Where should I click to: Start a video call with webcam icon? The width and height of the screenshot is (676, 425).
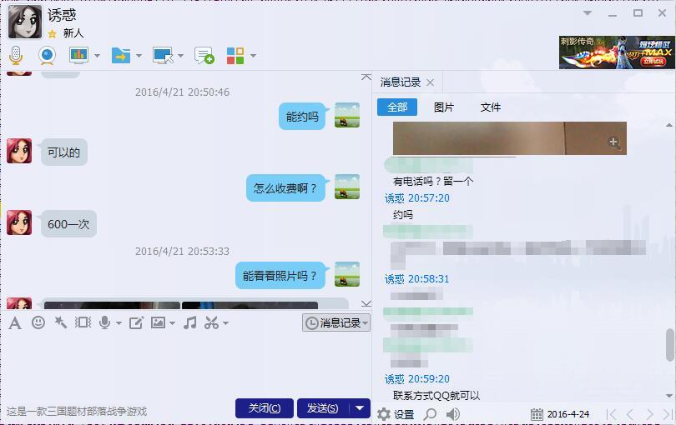coord(47,56)
